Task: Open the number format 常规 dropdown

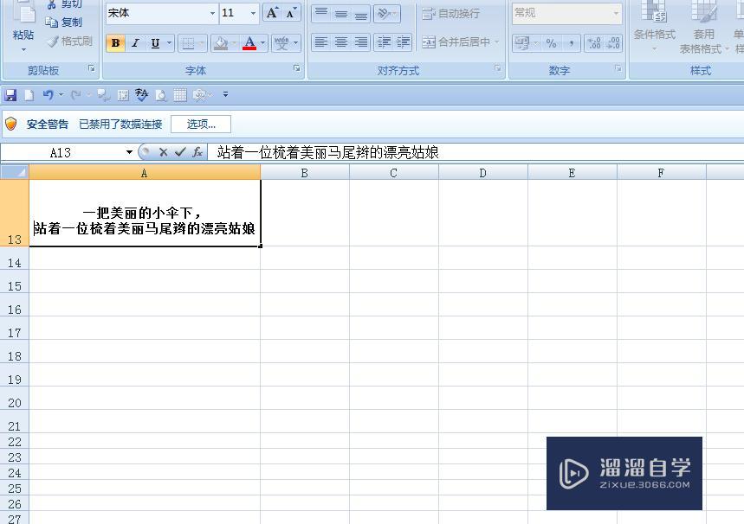Action: tap(616, 13)
